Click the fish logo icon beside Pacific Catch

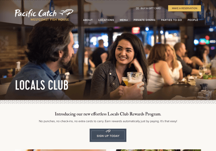pyautogui.click(x=66, y=12)
